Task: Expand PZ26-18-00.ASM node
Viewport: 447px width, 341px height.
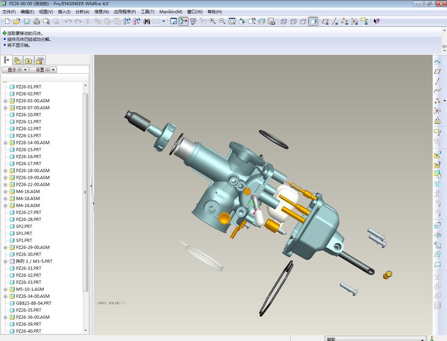Action: pyautogui.click(x=5, y=171)
